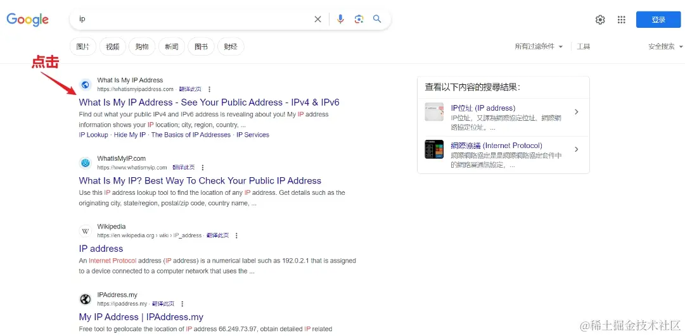Expand chevron beside 網際協議 entry
Viewport: 685px width, 336px height.
point(577,149)
